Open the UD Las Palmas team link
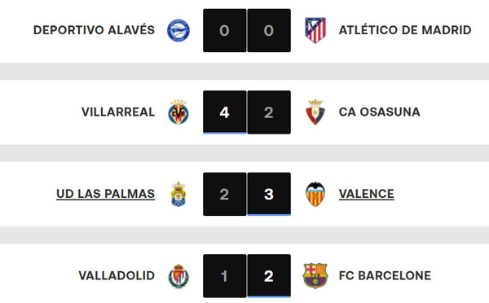The image size is (489, 303). pyautogui.click(x=105, y=194)
